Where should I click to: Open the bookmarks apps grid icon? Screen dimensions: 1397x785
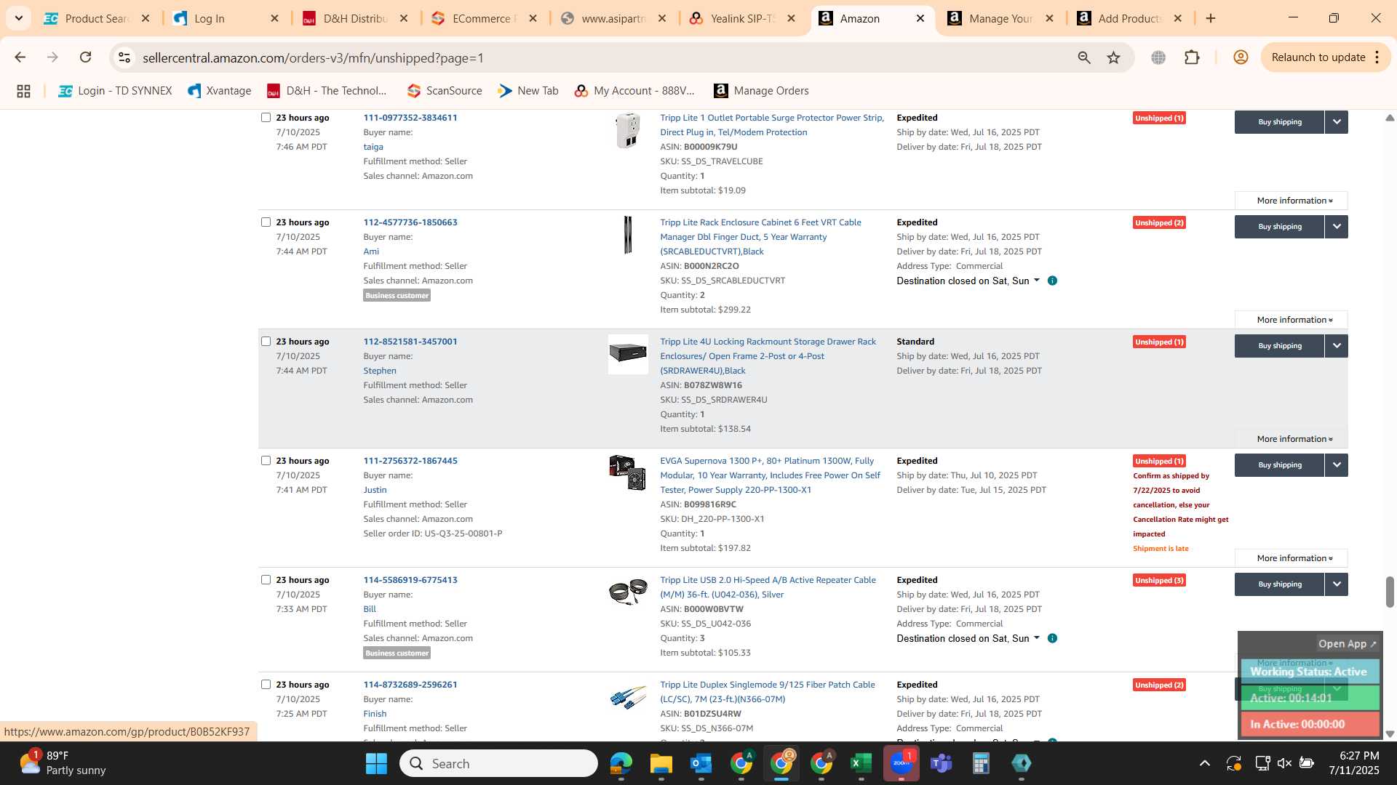(23, 91)
